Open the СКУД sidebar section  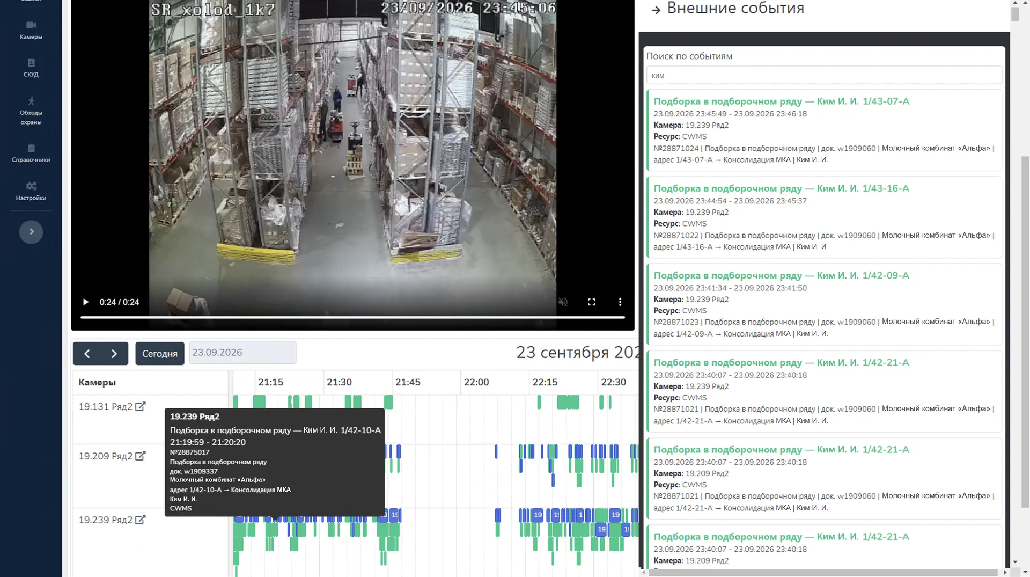(31, 68)
